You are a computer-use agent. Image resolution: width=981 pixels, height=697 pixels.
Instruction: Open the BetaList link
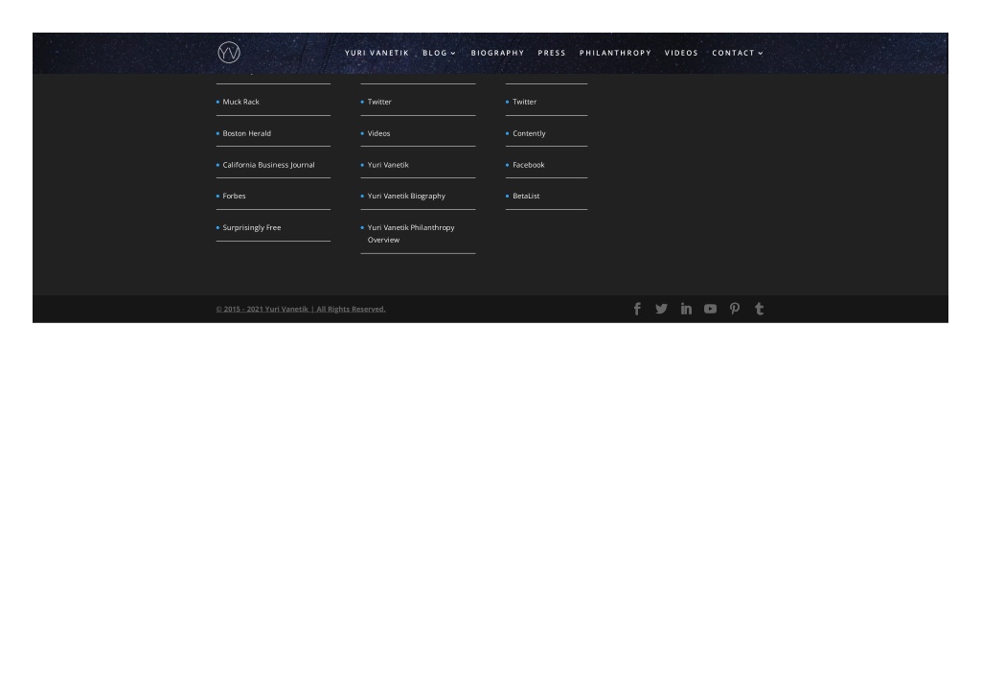click(526, 196)
